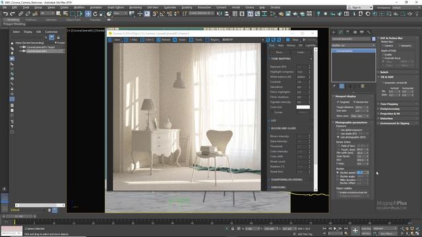
Task: Open the Modifier List dropdown
Action: point(353,45)
